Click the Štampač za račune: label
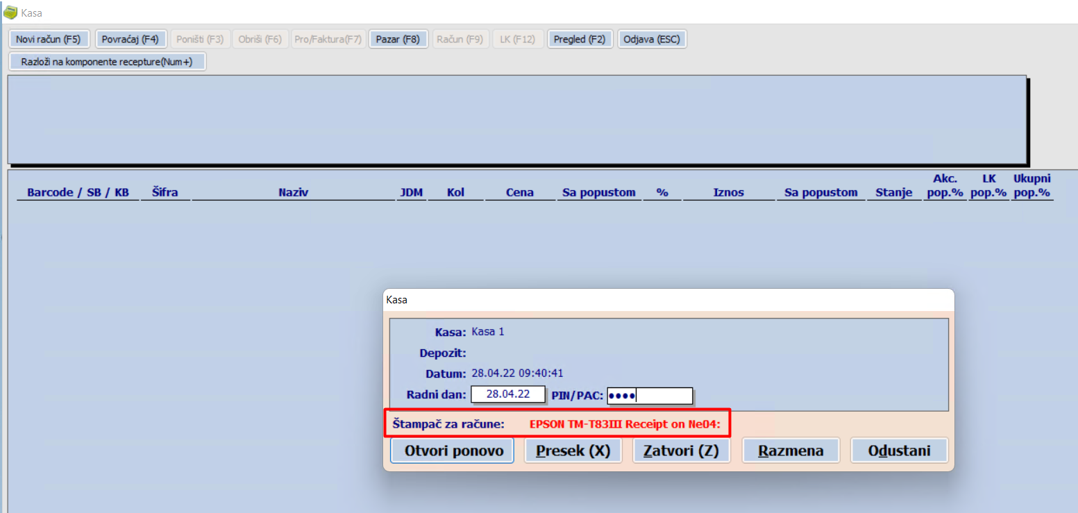This screenshot has height=513, width=1078. point(448,423)
